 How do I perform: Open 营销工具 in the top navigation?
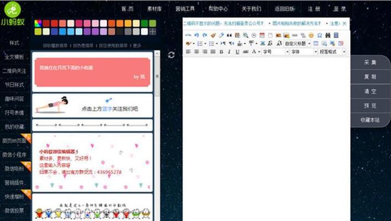(x=185, y=9)
